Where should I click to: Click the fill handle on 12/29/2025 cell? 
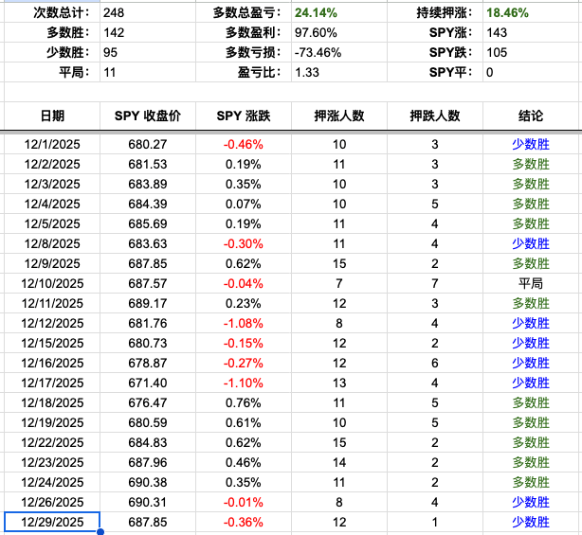point(100,532)
